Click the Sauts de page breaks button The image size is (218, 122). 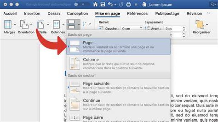pos(73,24)
